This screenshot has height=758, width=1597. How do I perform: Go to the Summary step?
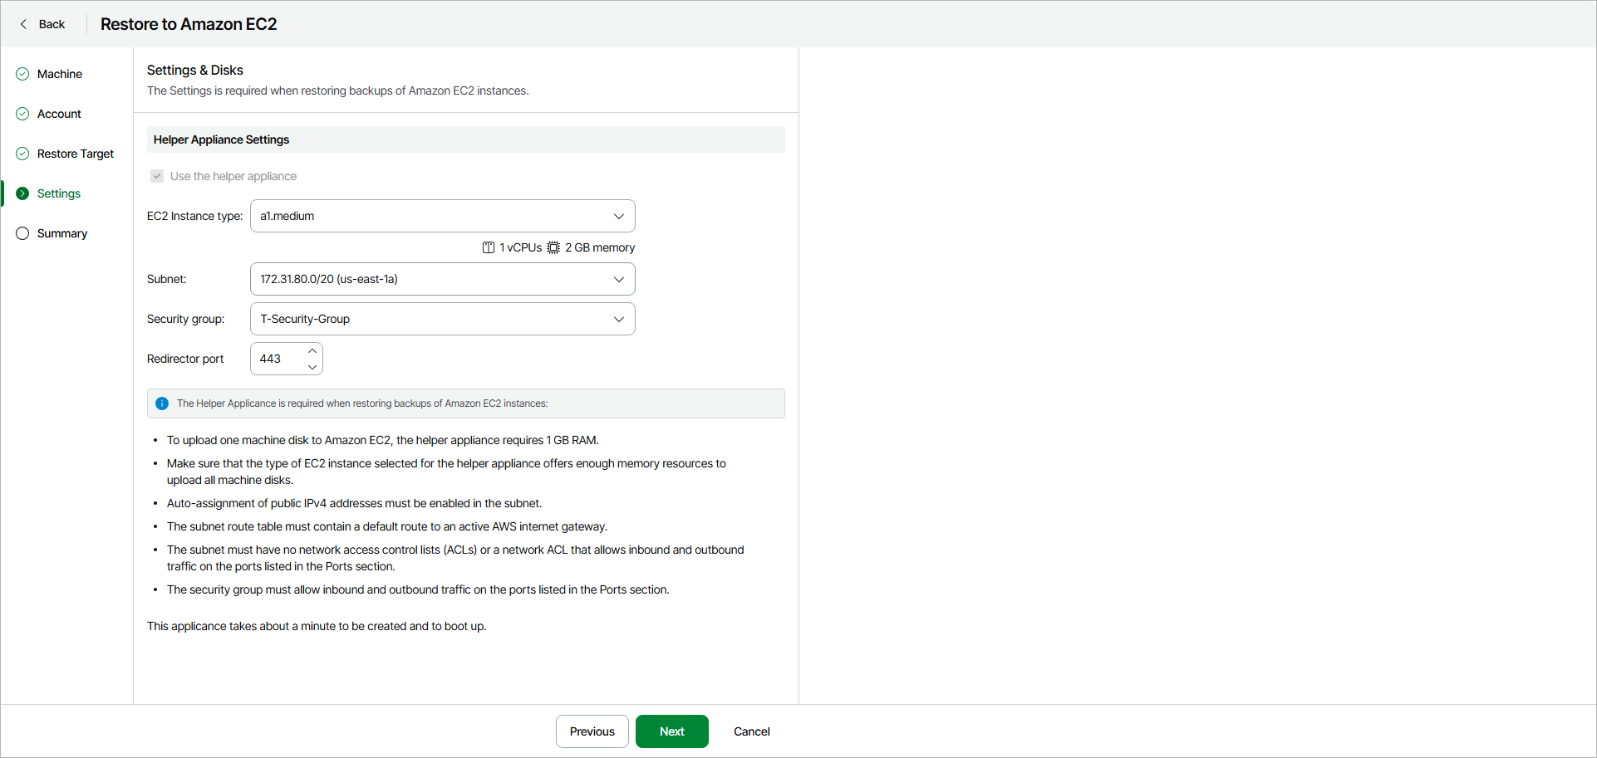[x=62, y=233]
